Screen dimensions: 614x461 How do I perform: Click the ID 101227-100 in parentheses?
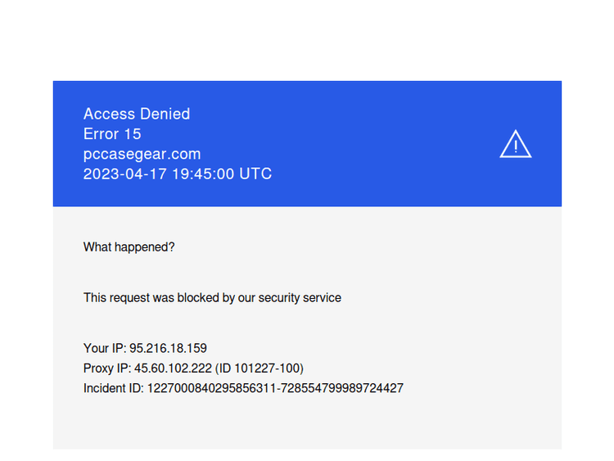[265, 368]
